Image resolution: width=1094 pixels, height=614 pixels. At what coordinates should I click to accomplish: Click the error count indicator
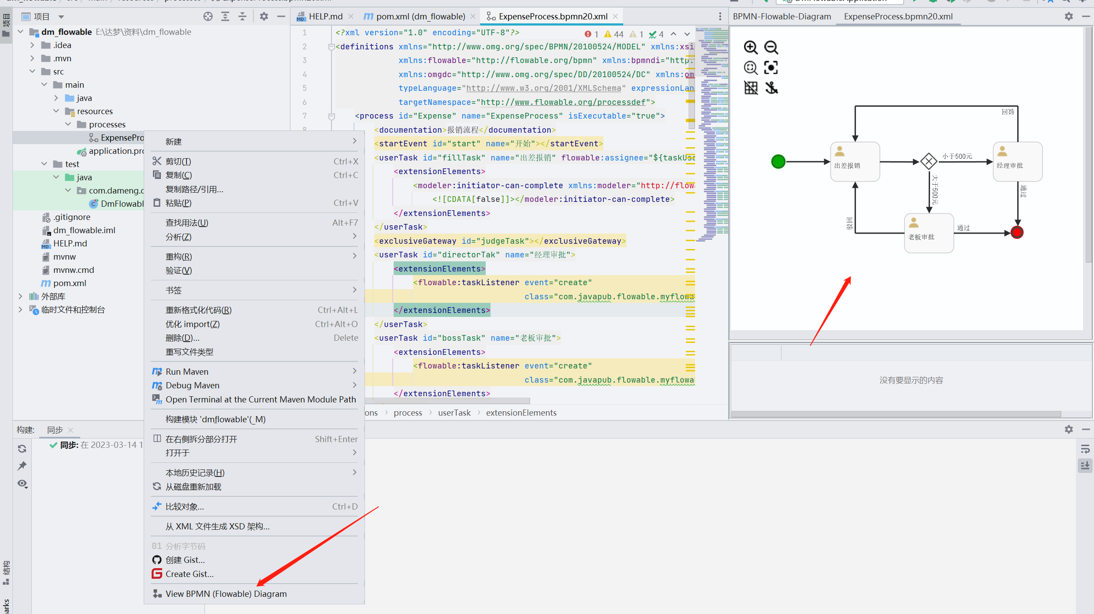coord(592,34)
